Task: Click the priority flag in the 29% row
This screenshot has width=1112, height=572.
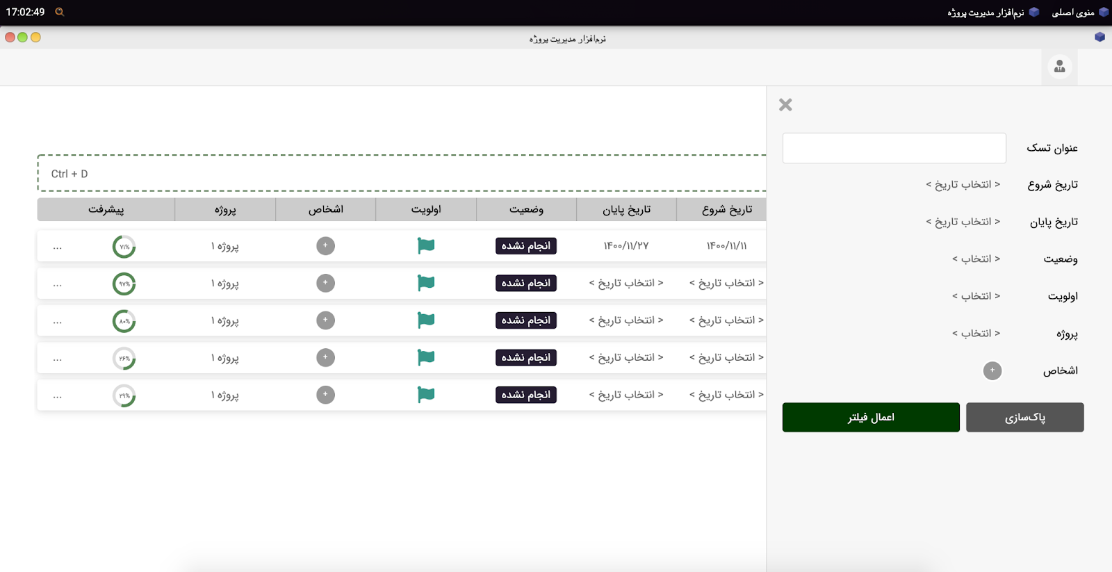Action: 426,395
